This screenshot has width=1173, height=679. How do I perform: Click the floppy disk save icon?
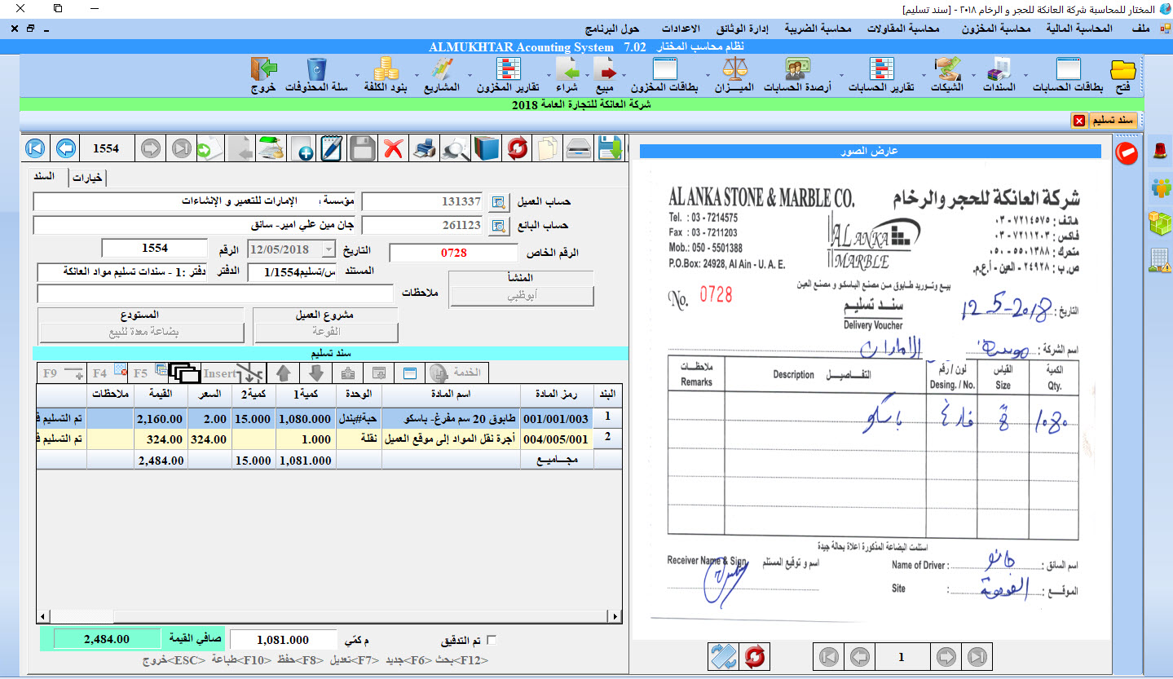click(x=363, y=149)
